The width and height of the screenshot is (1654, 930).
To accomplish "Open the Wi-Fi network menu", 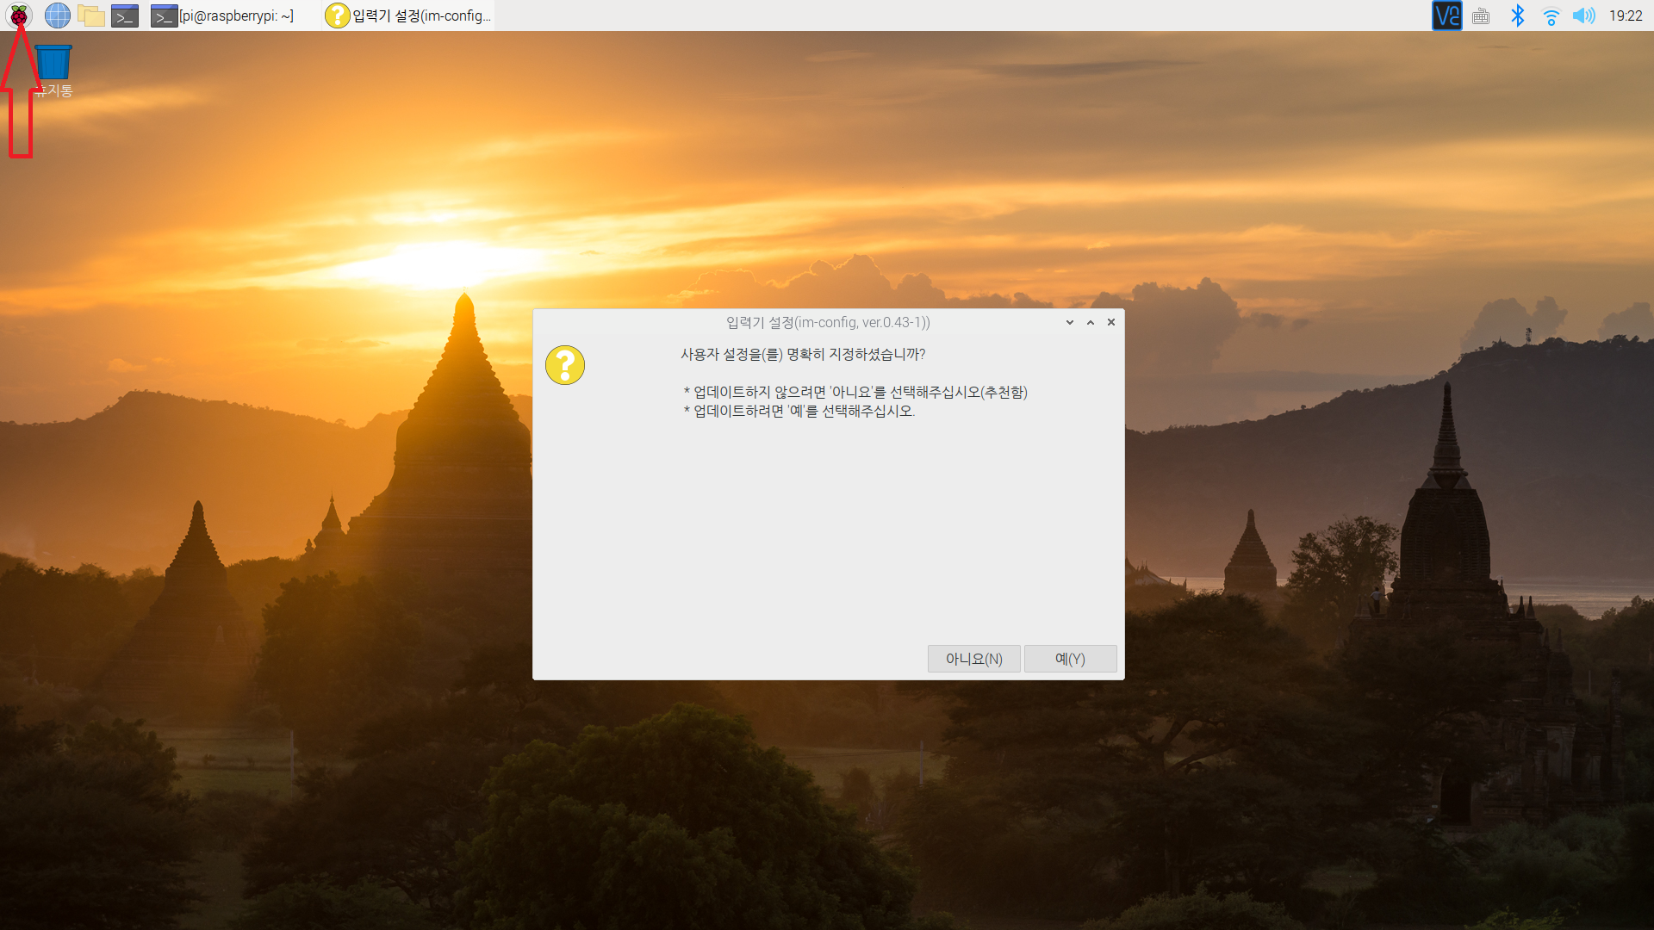I will [x=1551, y=15].
